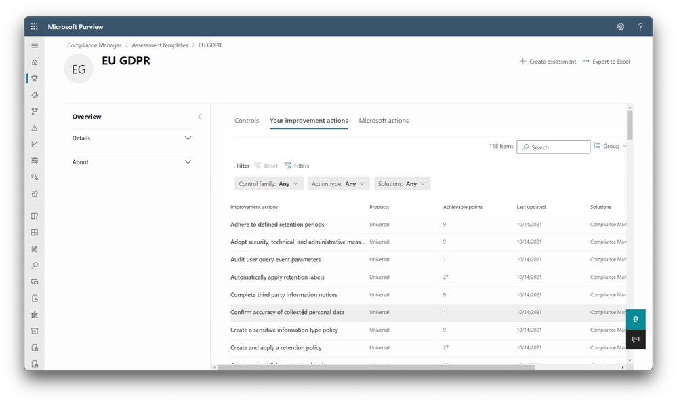The image size is (677, 403).
Task: Open 'Create and apply a retention policy' action
Action: [x=276, y=347]
